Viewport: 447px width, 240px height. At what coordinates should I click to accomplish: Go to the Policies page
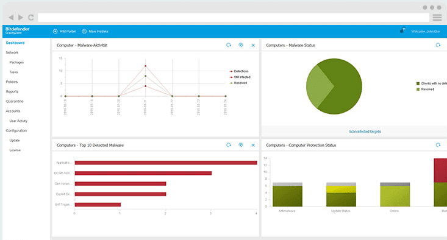12,82
